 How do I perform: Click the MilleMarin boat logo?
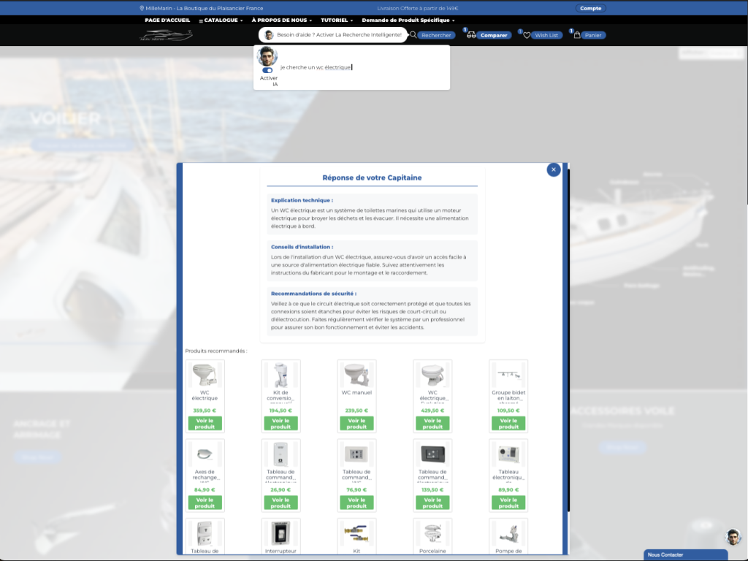(x=166, y=35)
